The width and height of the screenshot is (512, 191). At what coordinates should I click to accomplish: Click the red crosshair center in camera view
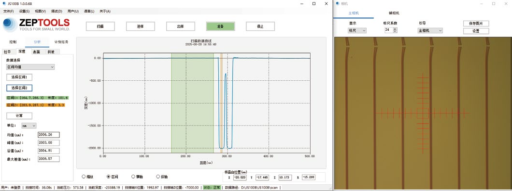click(423, 113)
